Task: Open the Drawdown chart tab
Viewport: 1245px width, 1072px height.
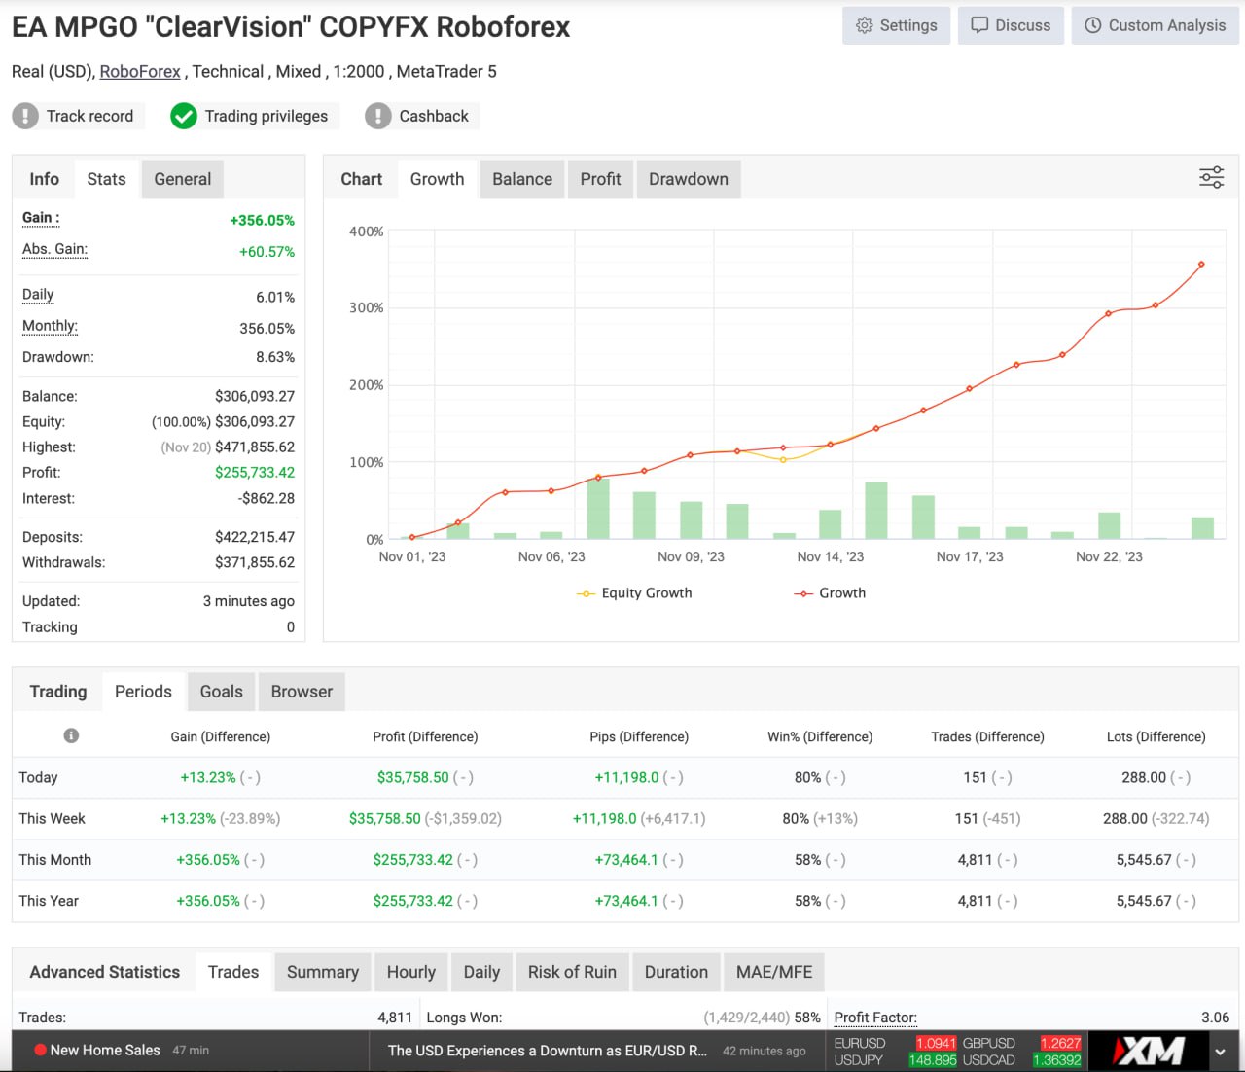Action: [x=688, y=179]
